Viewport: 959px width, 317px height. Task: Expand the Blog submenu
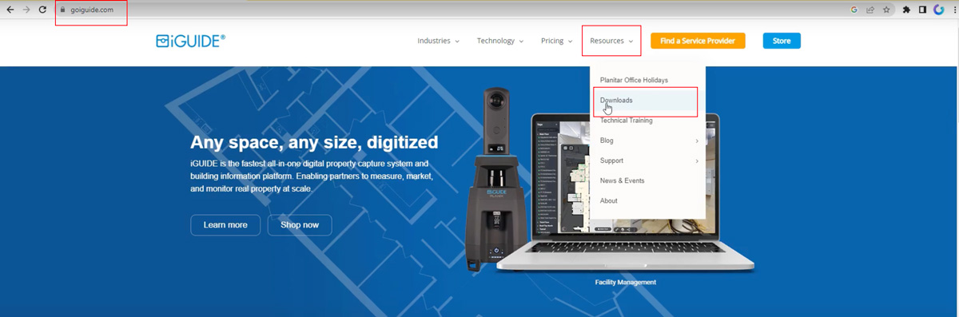648,141
